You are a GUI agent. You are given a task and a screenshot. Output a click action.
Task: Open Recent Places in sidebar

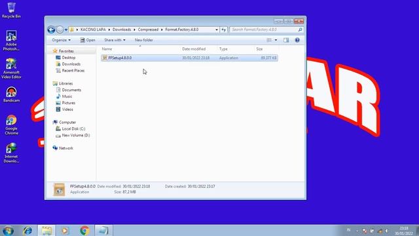[73, 70]
